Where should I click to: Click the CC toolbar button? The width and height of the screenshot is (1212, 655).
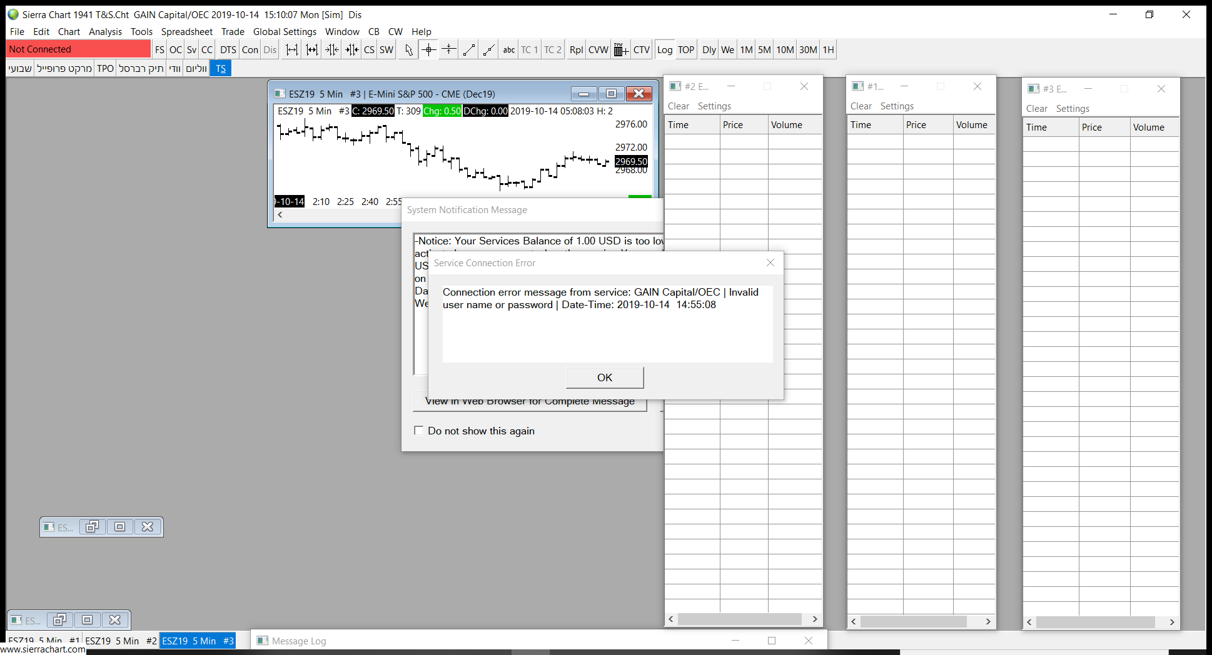207,50
